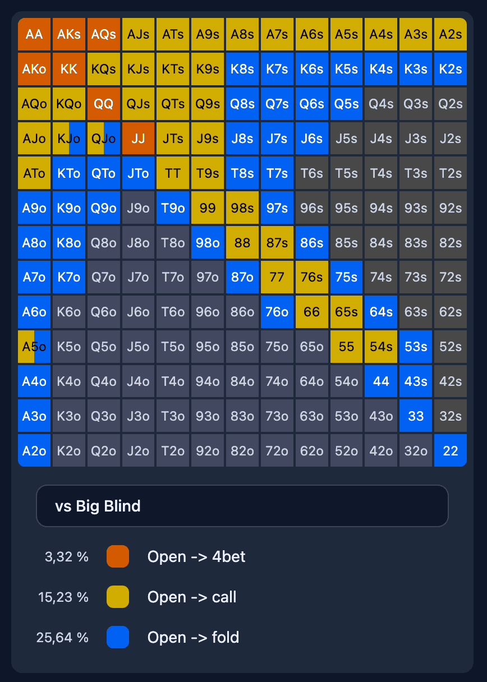Viewport: 487px width, 682px height.
Task: Select the AKs suited hand cell
Action: point(68,34)
